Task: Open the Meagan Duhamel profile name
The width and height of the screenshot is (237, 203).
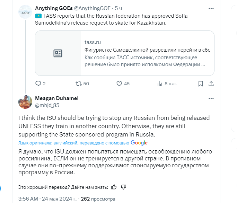Action: pyautogui.click(x=56, y=98)
